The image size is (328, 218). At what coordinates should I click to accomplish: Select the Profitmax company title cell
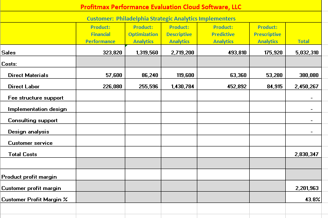161,5
